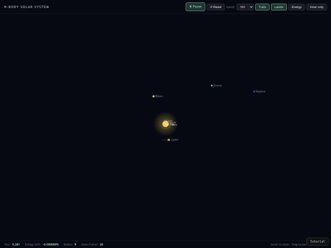Reset the solar system simulation
Screen dimensions: 331x248
[216, 7]
